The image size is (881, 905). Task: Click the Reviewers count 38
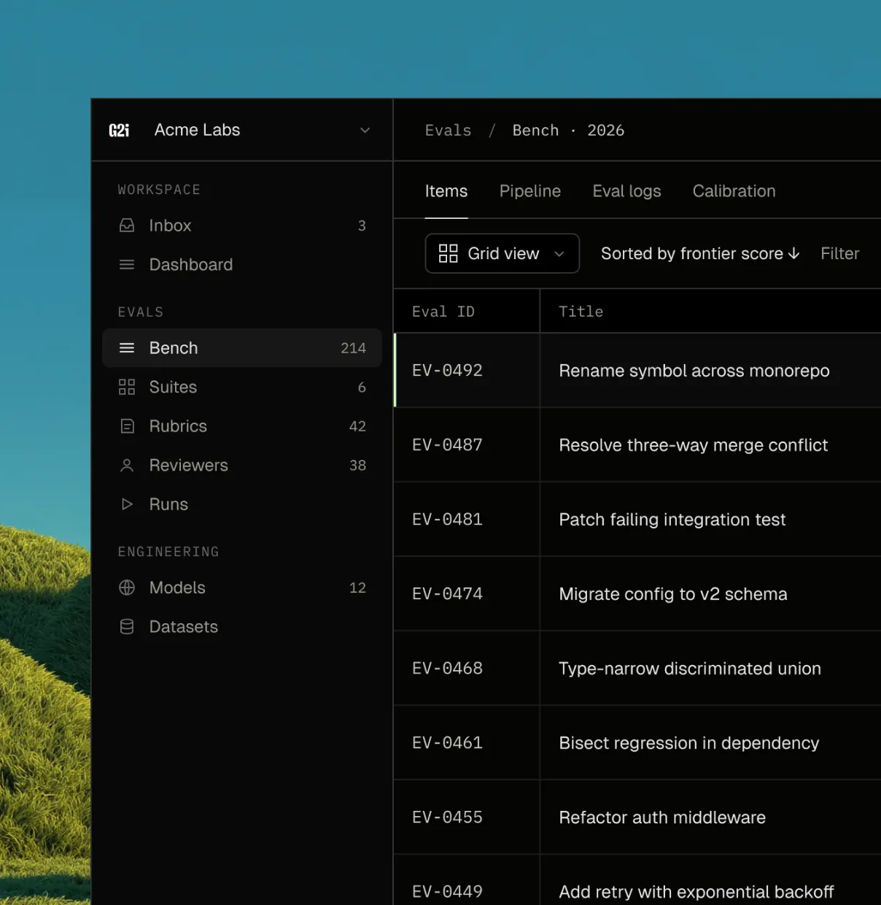click(x=357, y=466)
